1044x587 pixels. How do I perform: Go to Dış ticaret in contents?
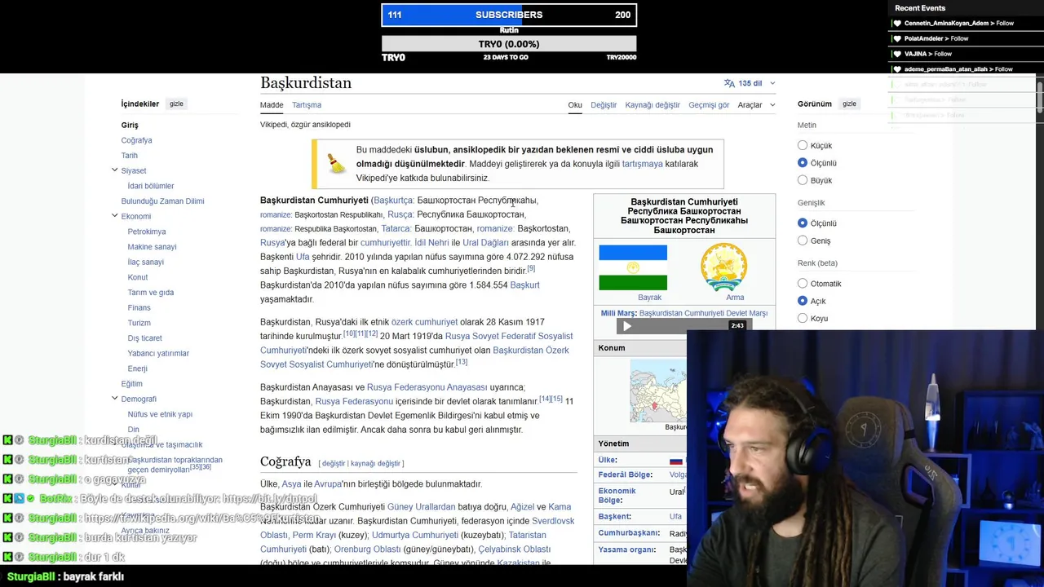pos(145,338)
